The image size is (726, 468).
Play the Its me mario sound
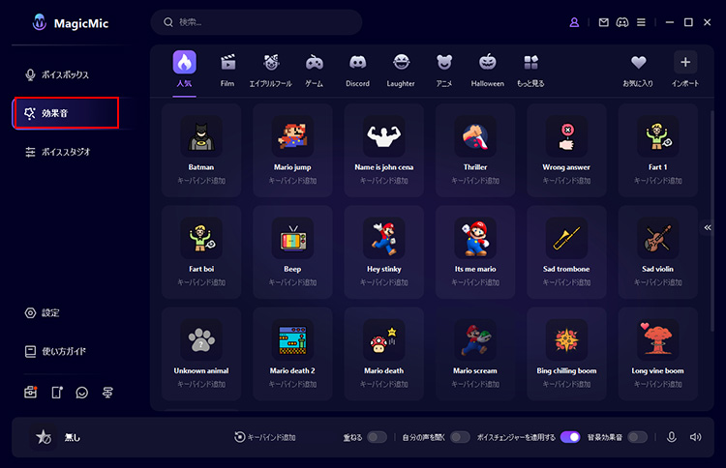point(475,239)
